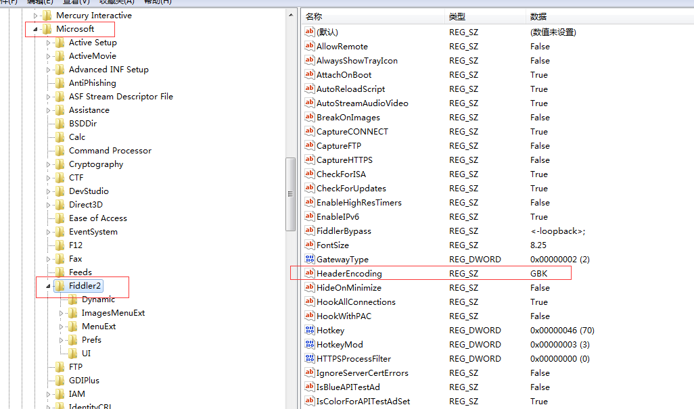
Task: Select the AutoReloadScript value name
Action: click(x=351, y=89)
